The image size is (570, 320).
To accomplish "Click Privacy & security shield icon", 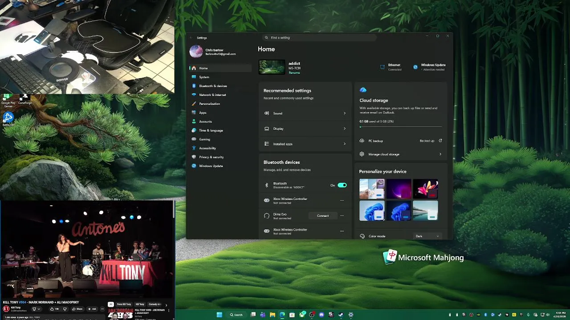I will [194, 157].
